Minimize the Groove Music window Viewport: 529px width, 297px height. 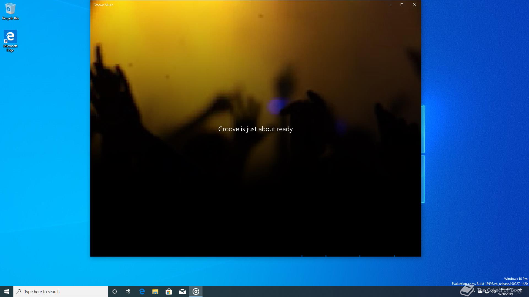[x=389, y=5]
